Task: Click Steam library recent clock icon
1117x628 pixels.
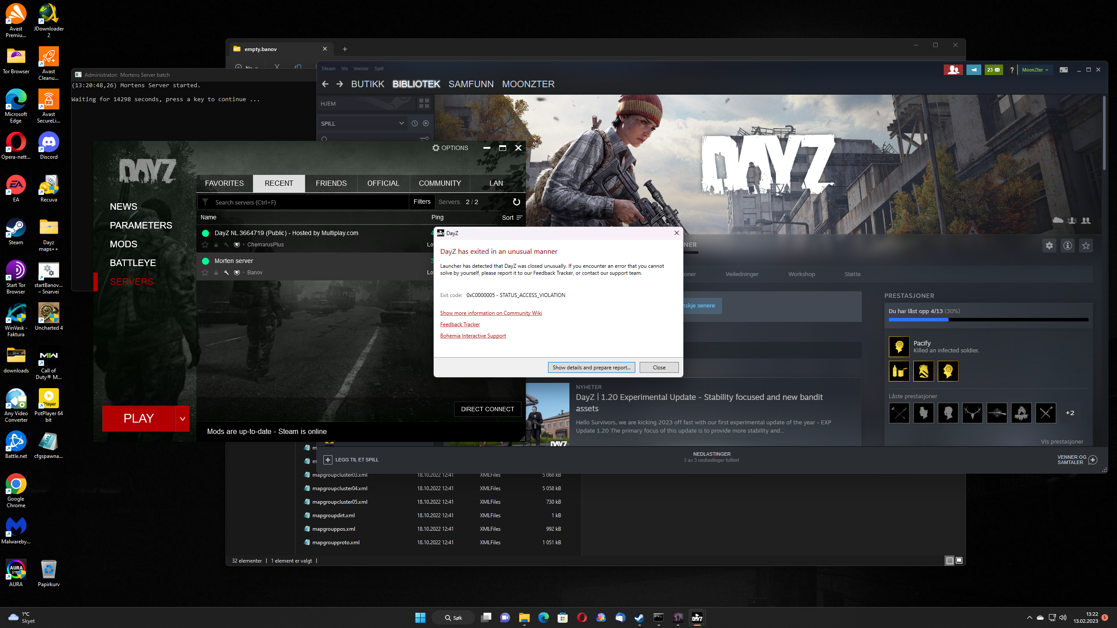Action: [415, 123]
